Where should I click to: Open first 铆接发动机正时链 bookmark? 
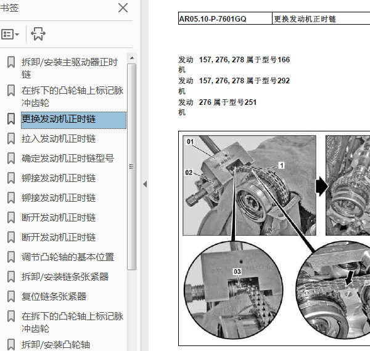coord(59,178)
